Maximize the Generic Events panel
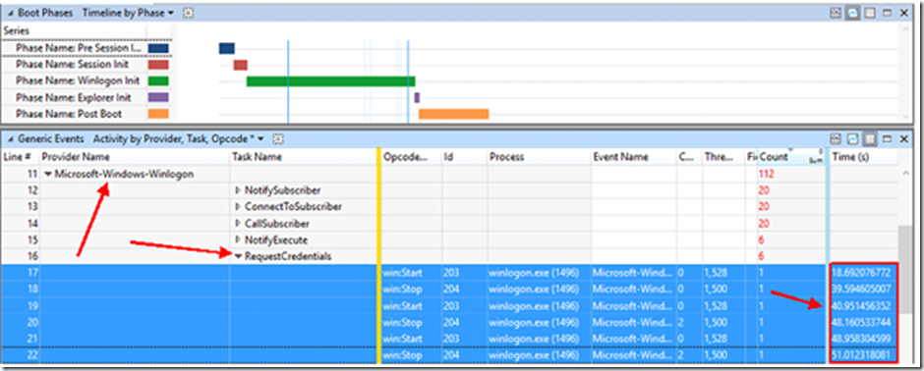Image resolution: width=924 pixels, height=371 pixels. point(888,139)
